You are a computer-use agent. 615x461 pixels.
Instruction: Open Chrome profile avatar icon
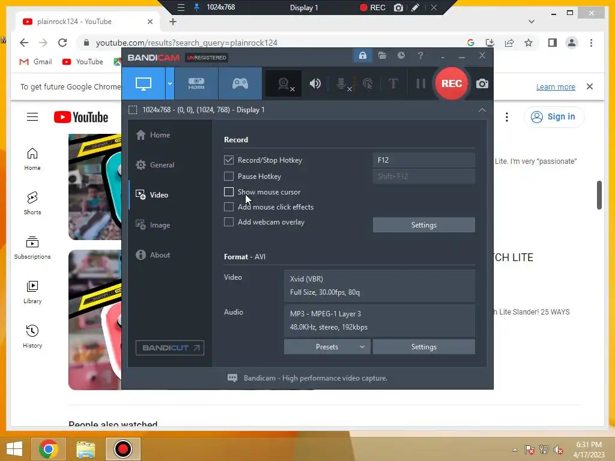point(572,43)
